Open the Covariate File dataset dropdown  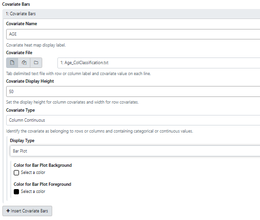pyautogui.click(x=158, y=63)
